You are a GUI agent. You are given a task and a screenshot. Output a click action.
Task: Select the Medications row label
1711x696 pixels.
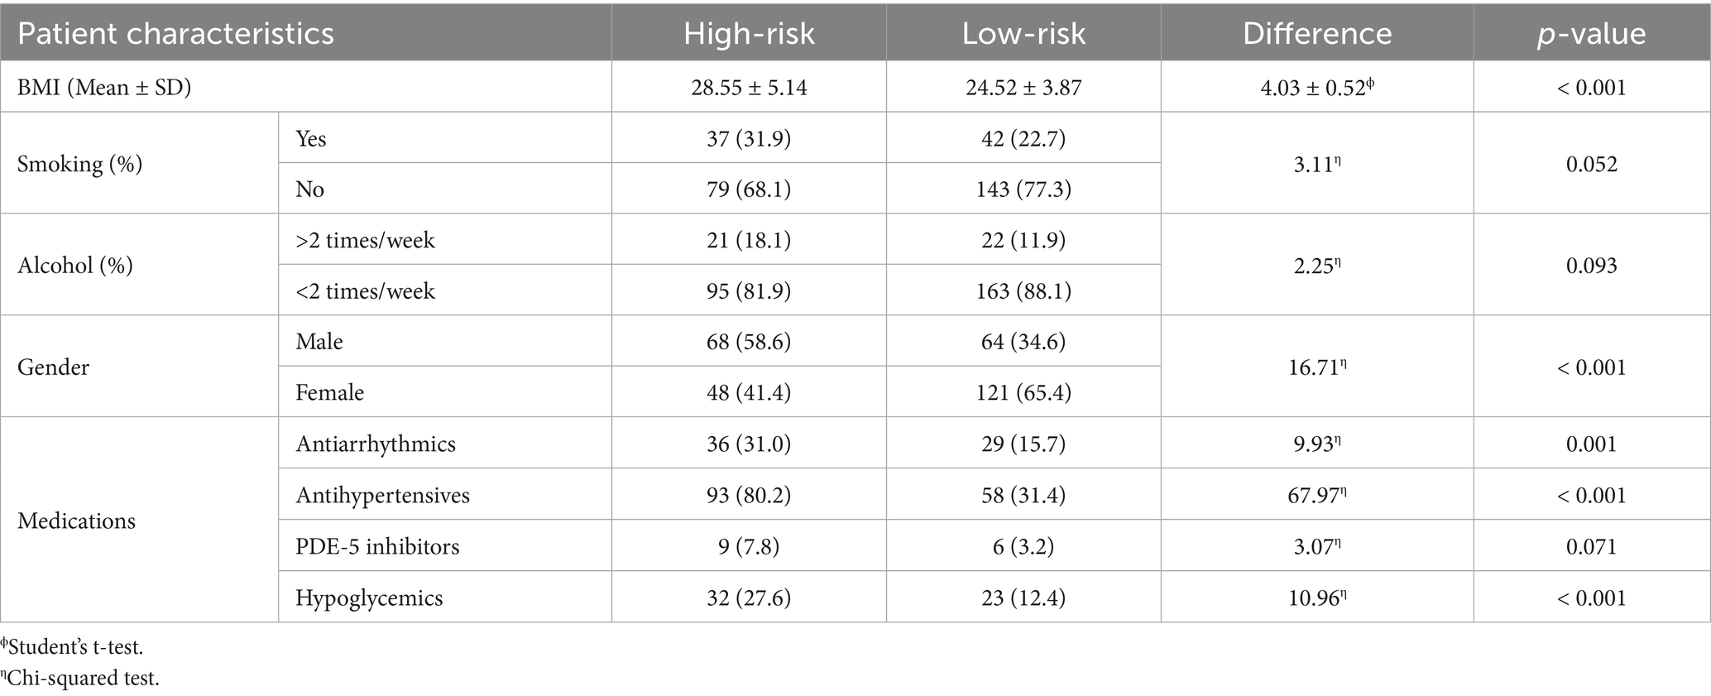pyautogui.click(x=76, y=521)
